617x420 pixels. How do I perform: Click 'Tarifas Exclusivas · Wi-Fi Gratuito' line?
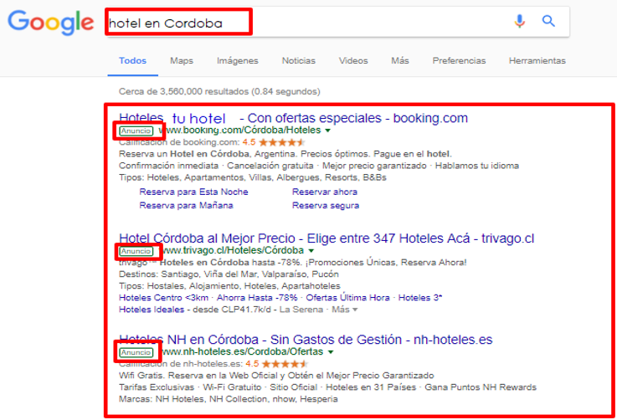[x=328, y=387]
